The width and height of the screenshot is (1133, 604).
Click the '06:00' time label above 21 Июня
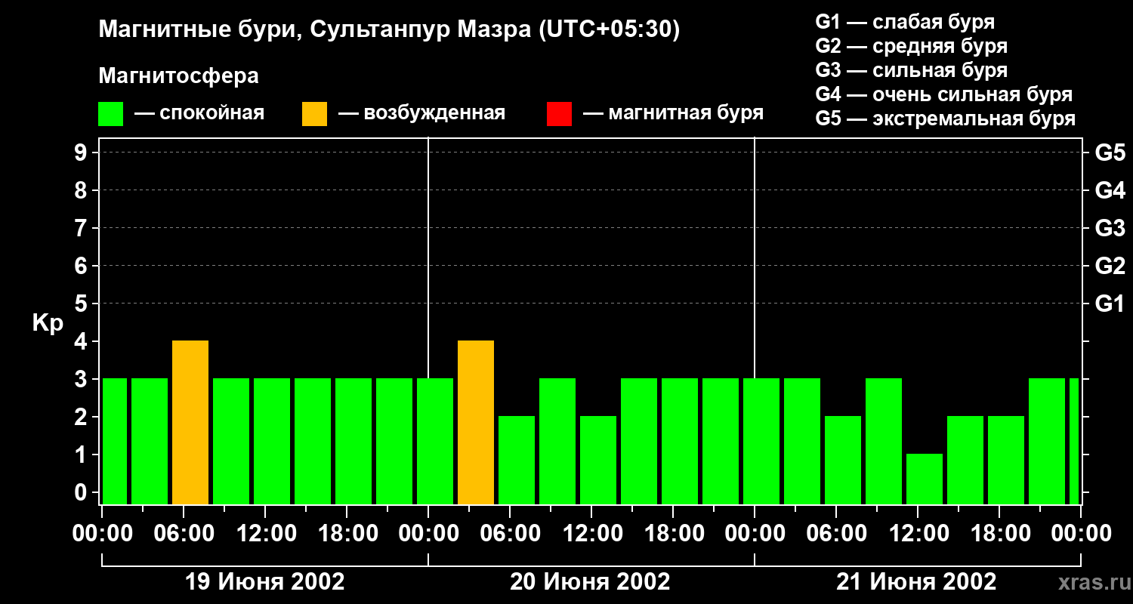pyautogui.click(x=837, y=534)
